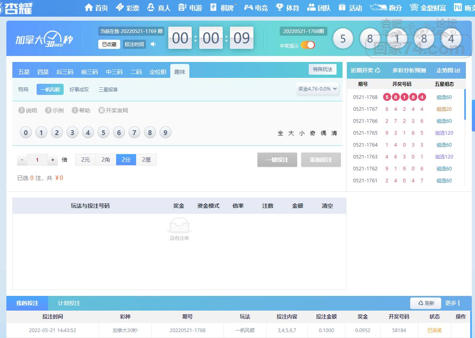Screen dimensions: 475x338
Task: Open the 奖金4.76-0.0% dropdown
Action: [317, 89]
